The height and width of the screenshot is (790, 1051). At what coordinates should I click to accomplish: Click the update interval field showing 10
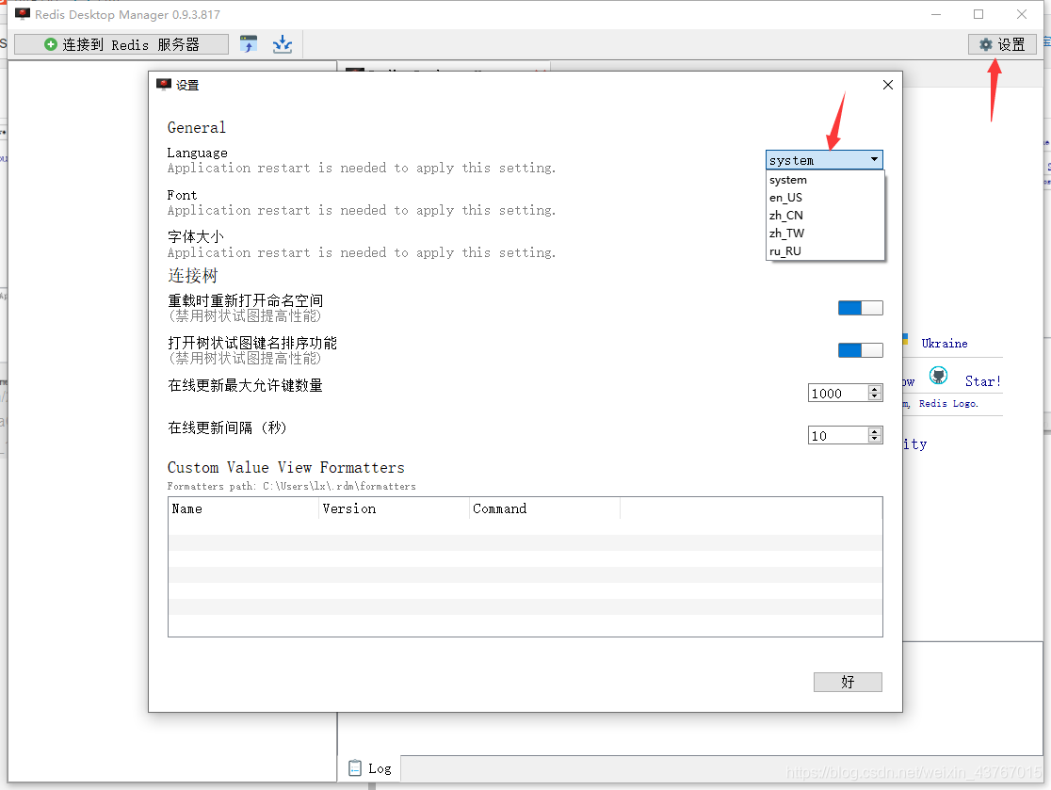pyautogui.click(x=838, y=436)
